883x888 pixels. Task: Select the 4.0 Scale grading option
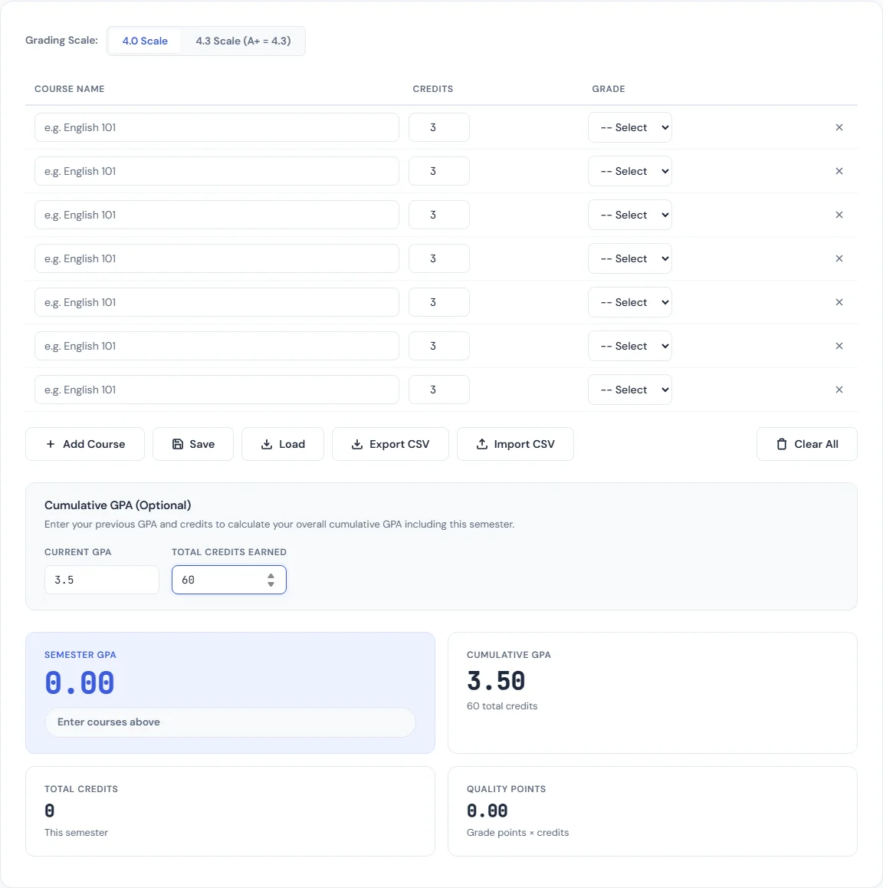144,41
